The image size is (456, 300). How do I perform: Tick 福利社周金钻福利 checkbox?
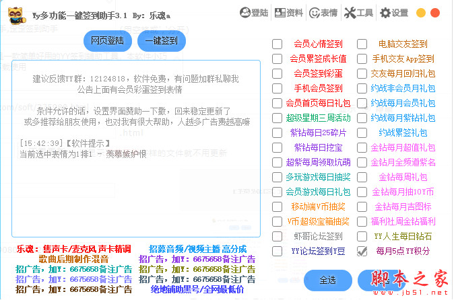[x=362, y=221]
